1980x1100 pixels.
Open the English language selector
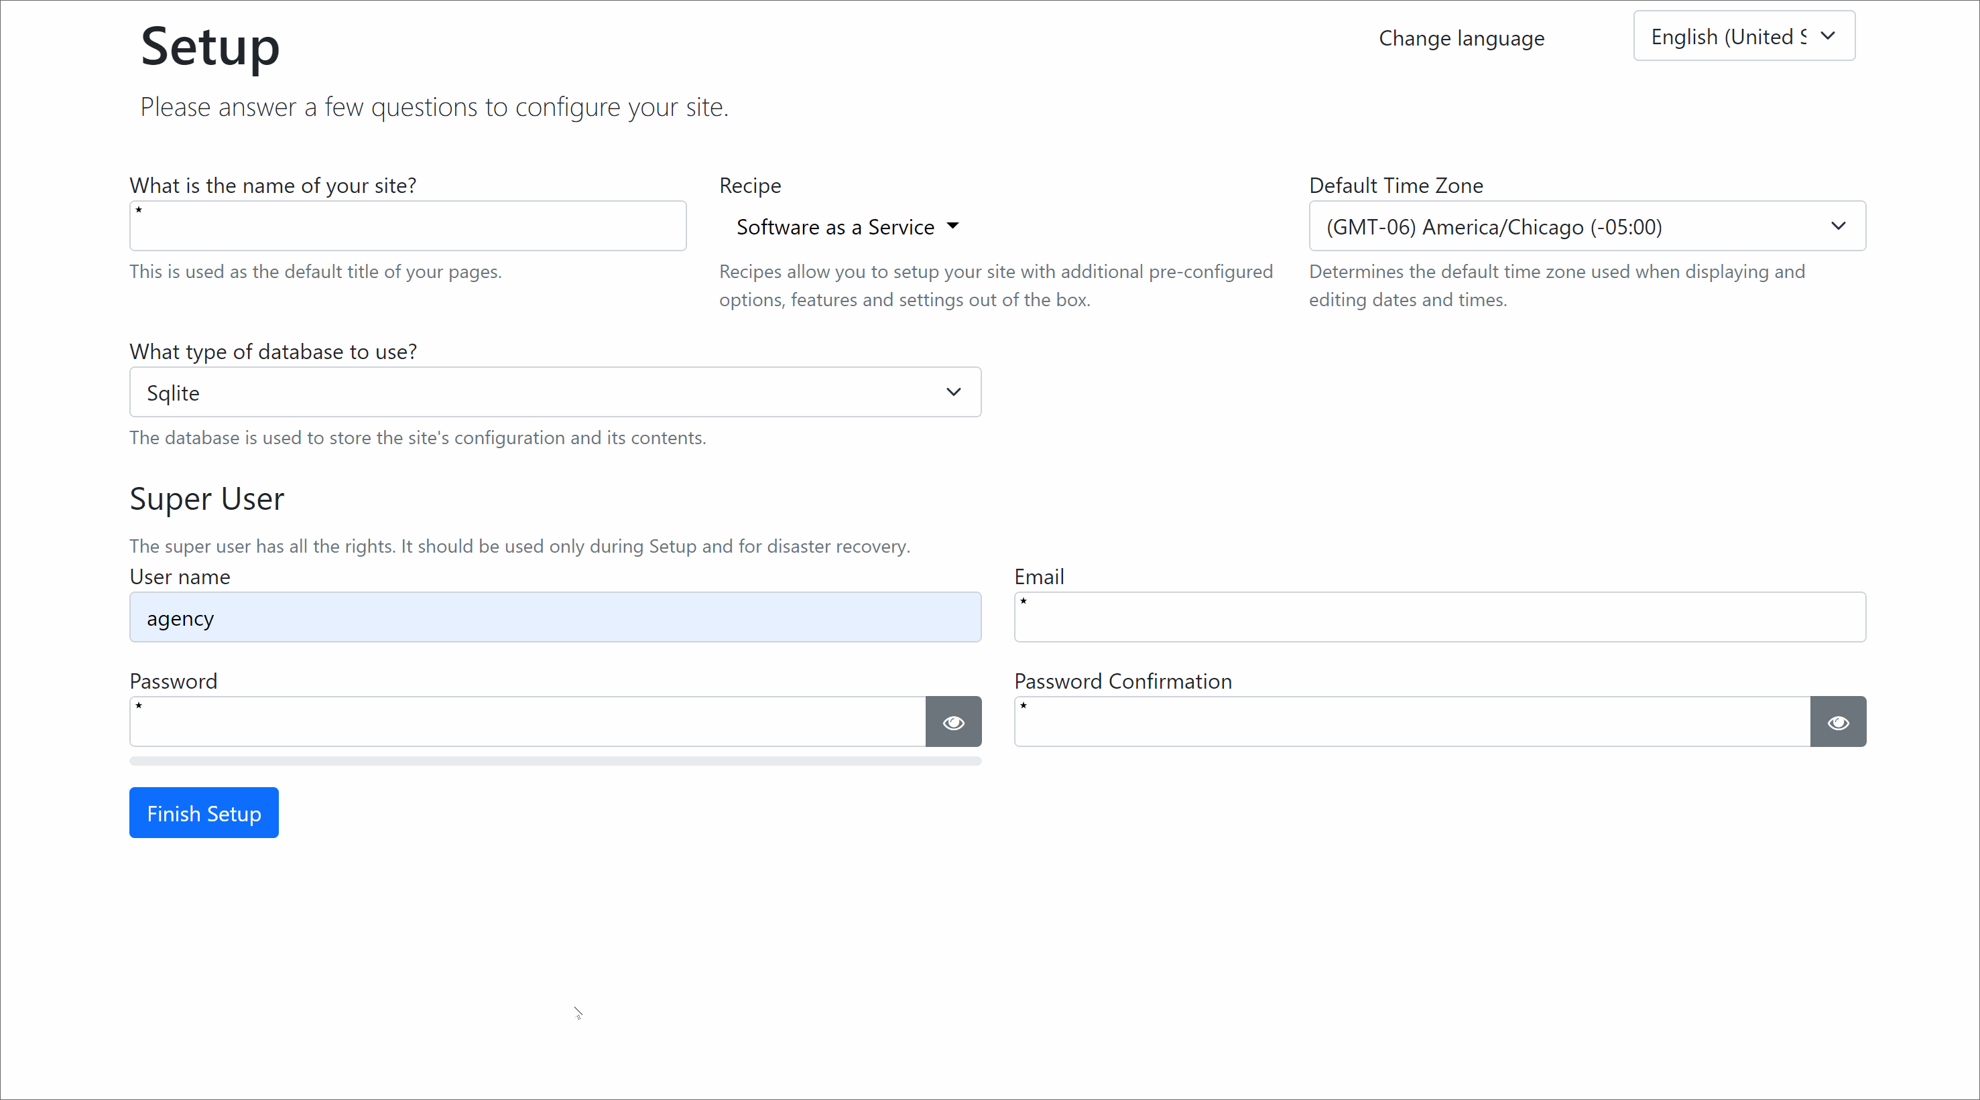(x=1743, y=36)
